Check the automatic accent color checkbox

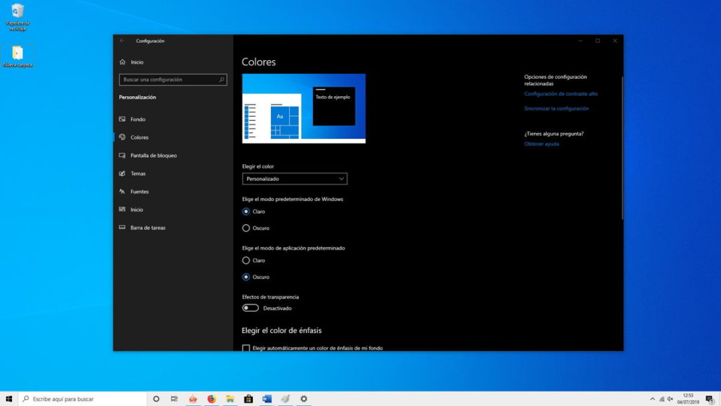246,348
